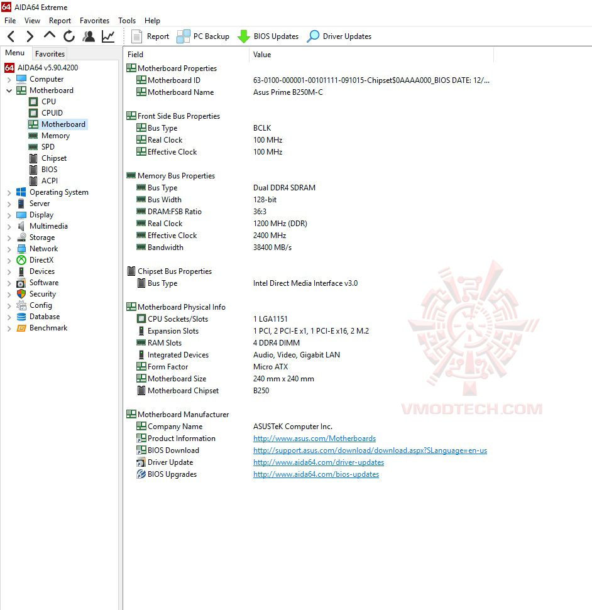Click the Operating System Windows icon
Viewport: 592px width, 610px height.
21,192
